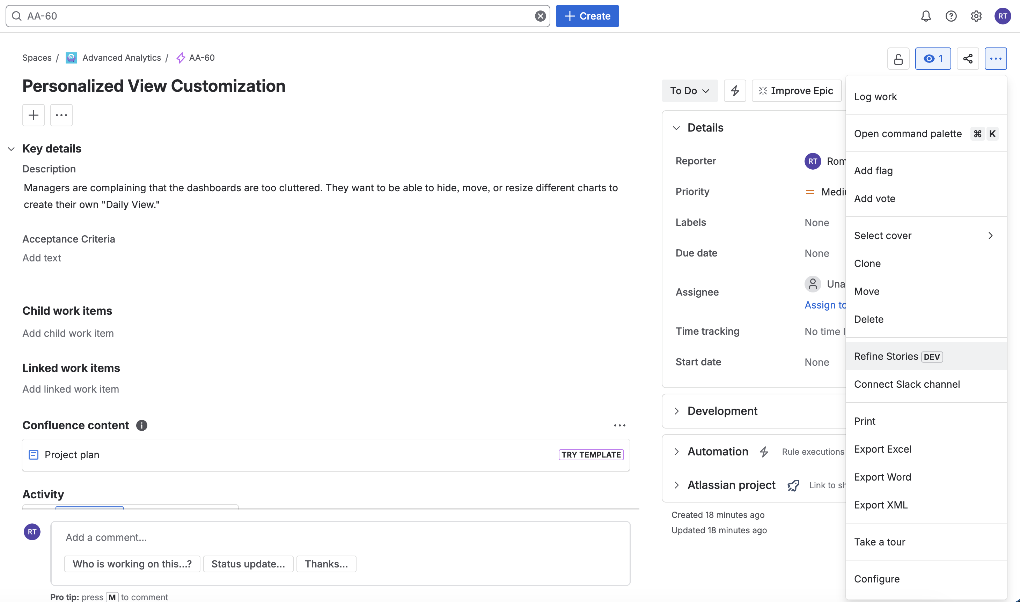Click the info icon next to Confluence content

pos(141,425)
